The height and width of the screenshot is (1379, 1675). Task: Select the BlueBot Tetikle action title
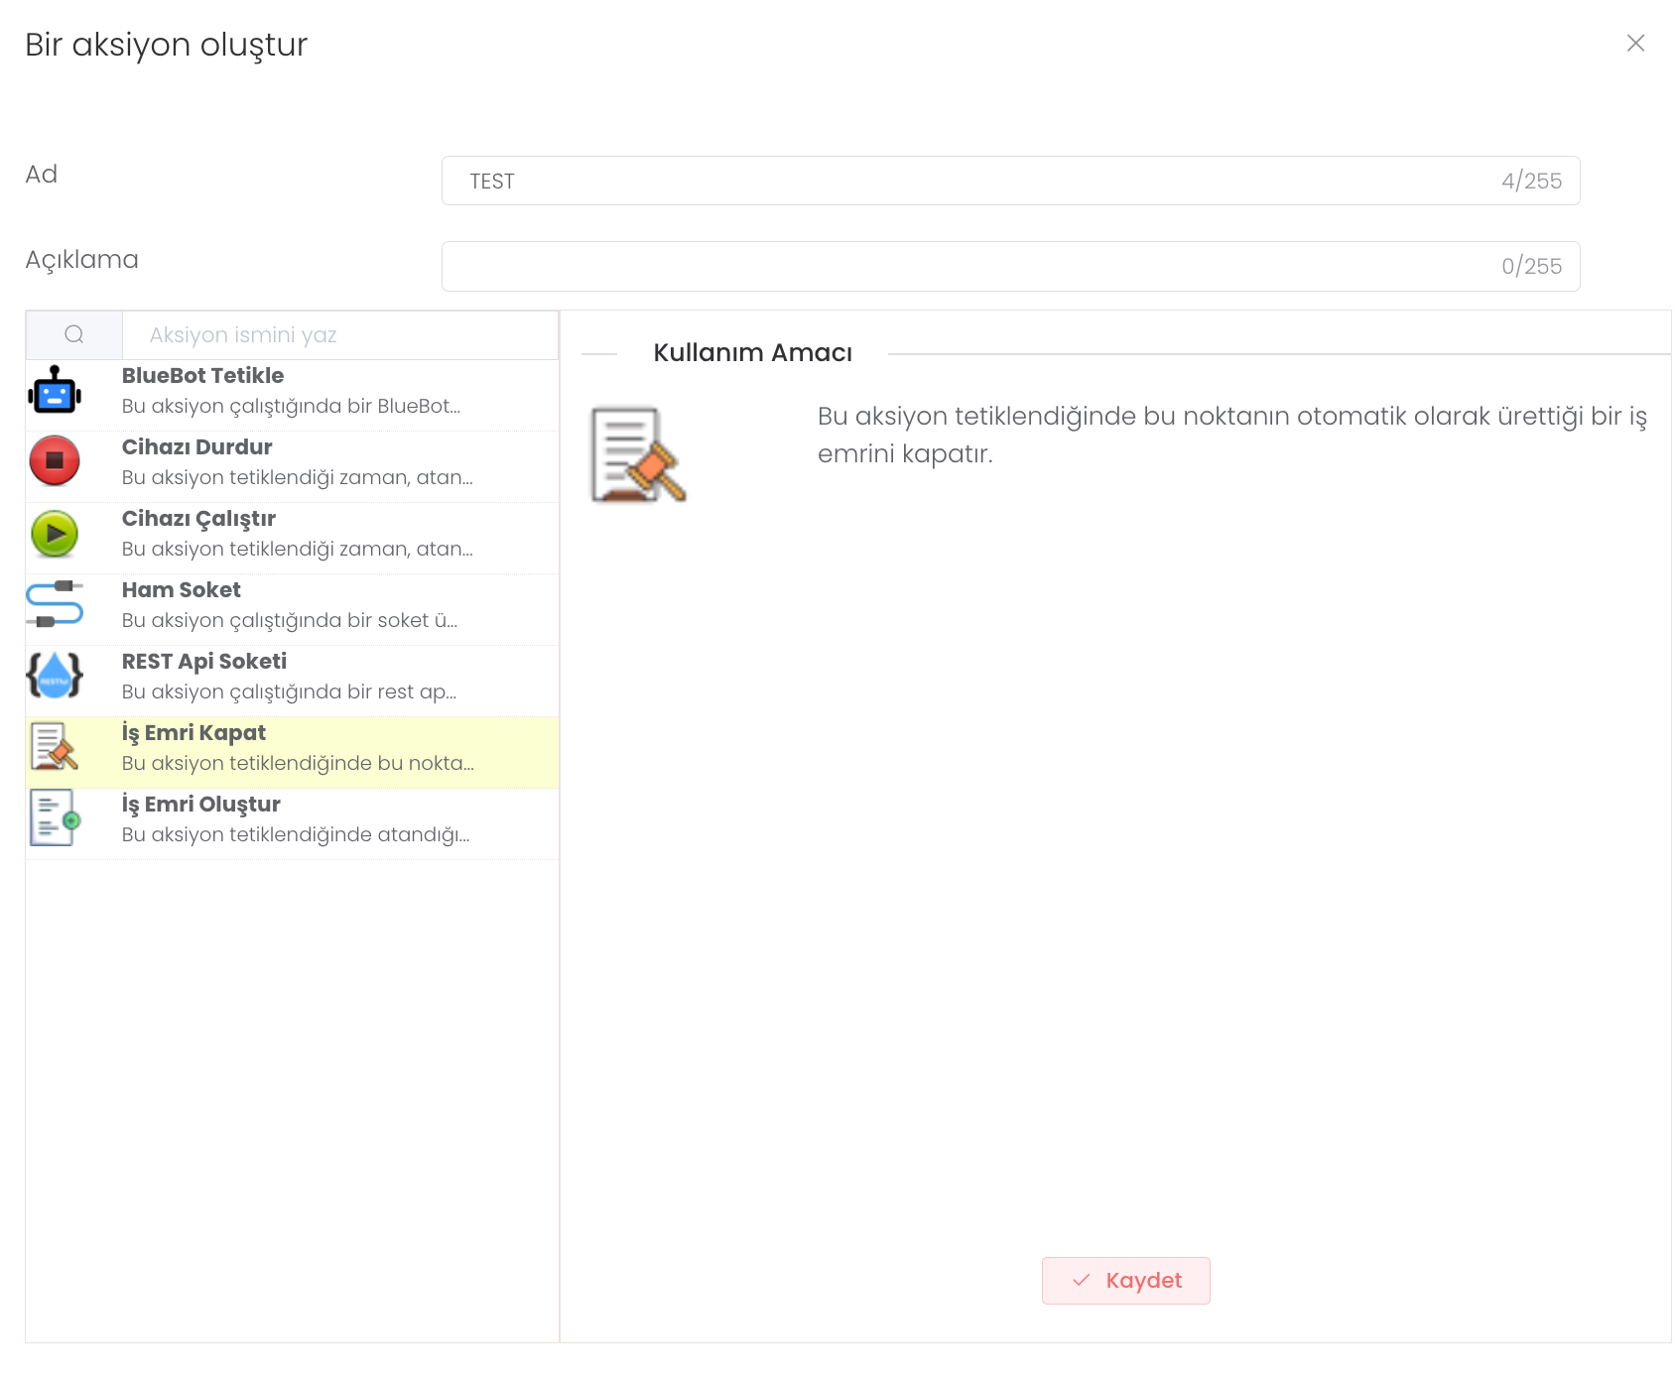(202, 376)
